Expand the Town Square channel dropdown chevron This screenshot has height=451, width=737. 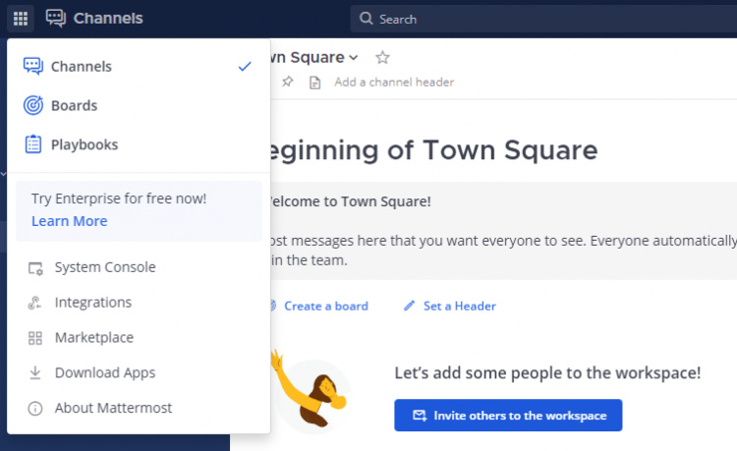(x=354, y=59)
